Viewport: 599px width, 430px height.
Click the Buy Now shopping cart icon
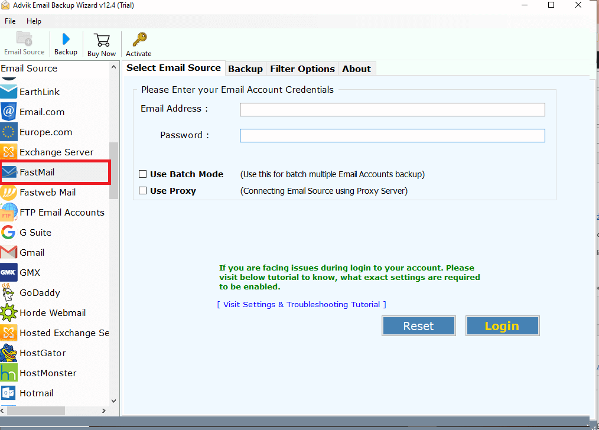pyautogui.click(x=102, y=40)
